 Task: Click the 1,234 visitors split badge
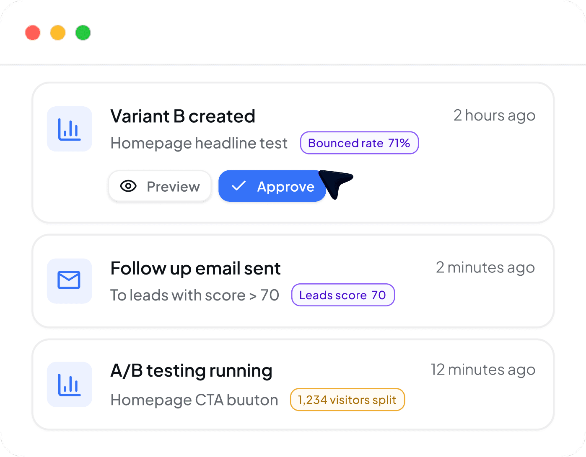click(x=347, y=400)
